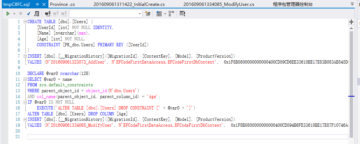Open the tab overflow list dropdown
This screenshot has height=144, width=360.
(x=352, y=4)
